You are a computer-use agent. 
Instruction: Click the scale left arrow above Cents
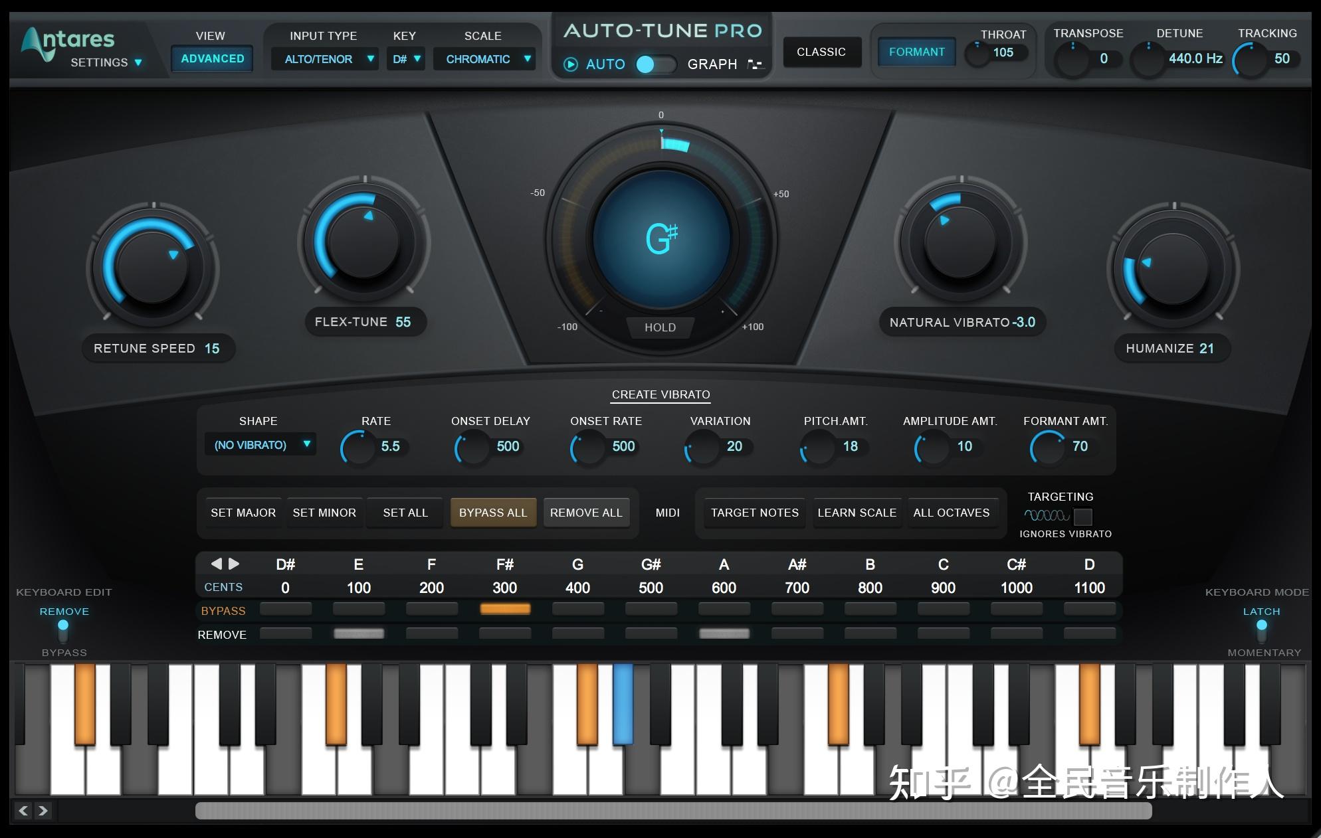[x=217, y=564]
